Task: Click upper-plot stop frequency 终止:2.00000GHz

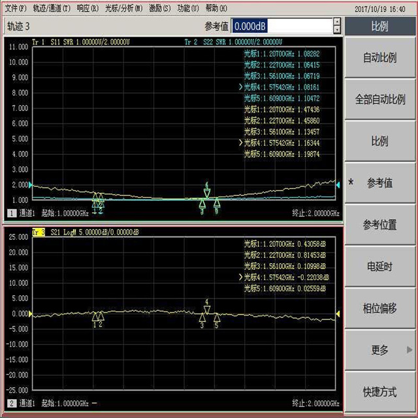Action: [x=315, y=214]
